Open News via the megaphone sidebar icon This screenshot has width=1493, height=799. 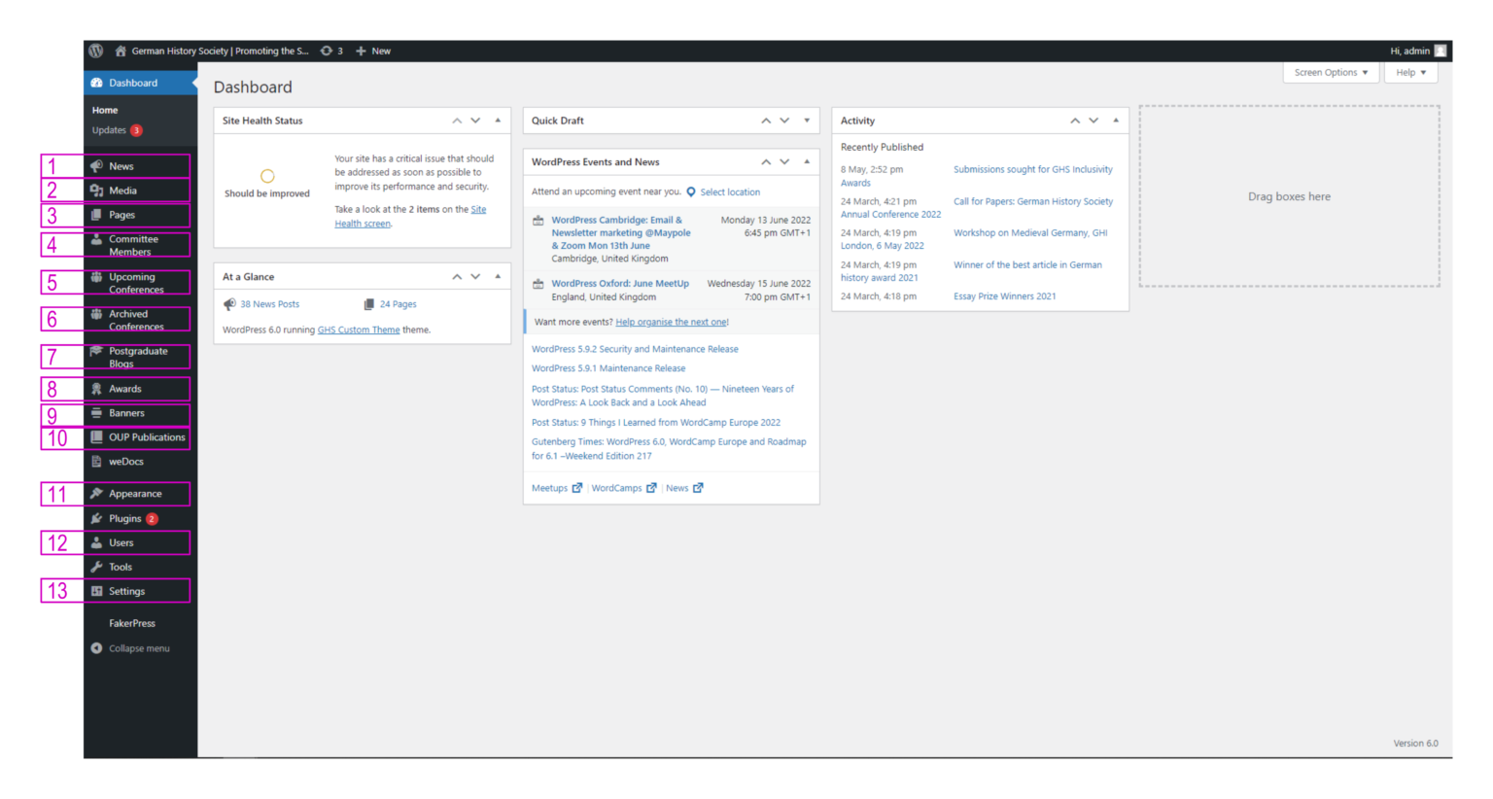click(95, 165)
